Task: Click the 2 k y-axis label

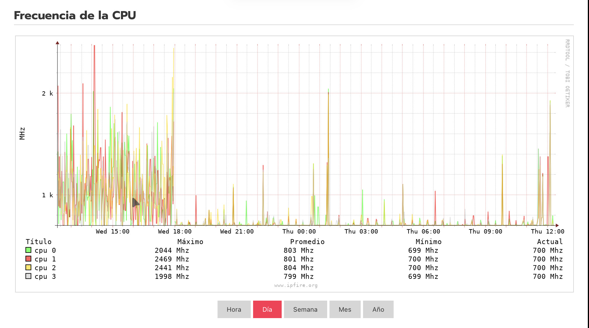Action: pos(48,94)
